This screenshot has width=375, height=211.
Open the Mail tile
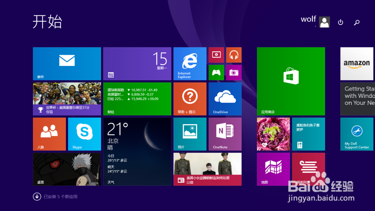coord(67,64)
